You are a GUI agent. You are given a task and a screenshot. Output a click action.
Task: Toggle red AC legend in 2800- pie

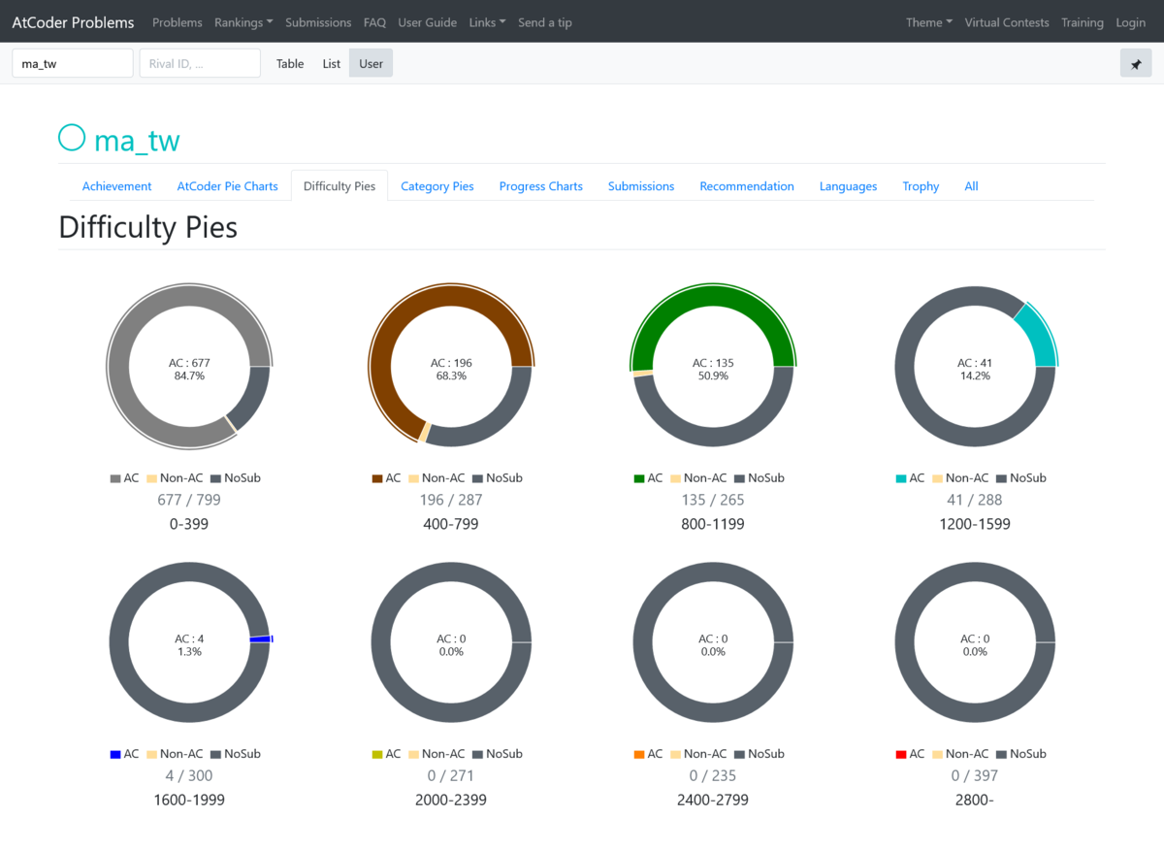point(910,754)
